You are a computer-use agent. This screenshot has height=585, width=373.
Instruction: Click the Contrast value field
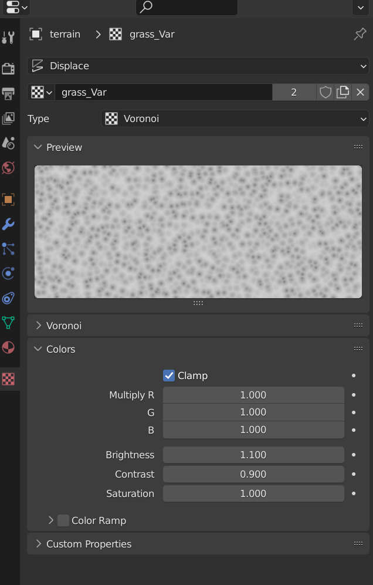(253, 474)
